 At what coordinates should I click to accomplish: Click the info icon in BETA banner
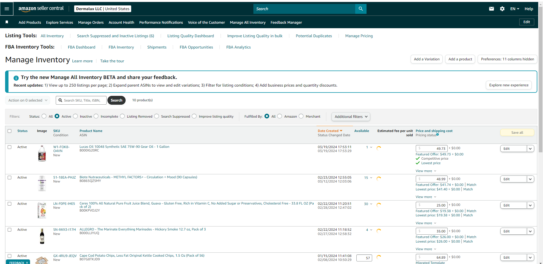16,78
